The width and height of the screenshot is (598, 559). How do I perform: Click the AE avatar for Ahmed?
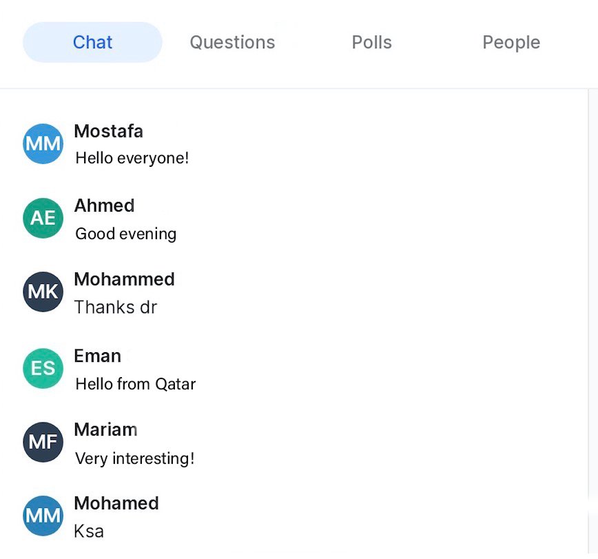tap(43, 218)
